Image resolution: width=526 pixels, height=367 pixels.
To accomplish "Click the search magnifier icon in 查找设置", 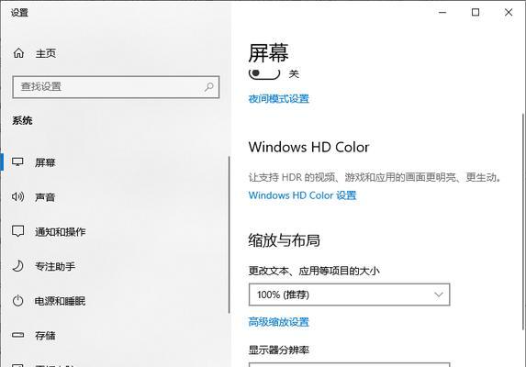I will point(209,87).
